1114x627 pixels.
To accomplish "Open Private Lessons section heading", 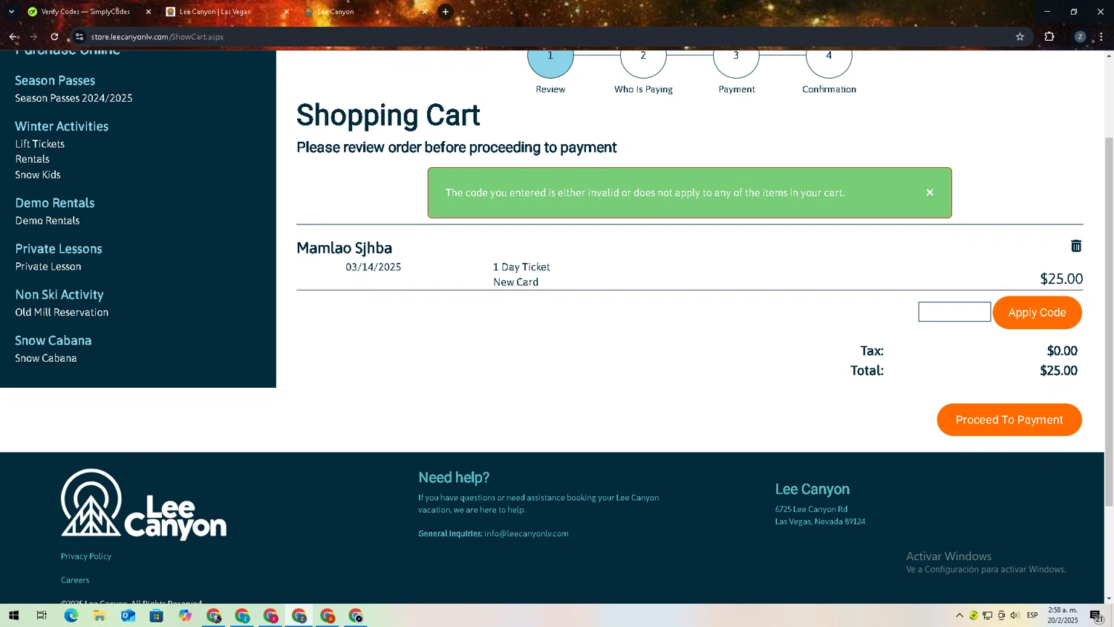I will 59,249.
